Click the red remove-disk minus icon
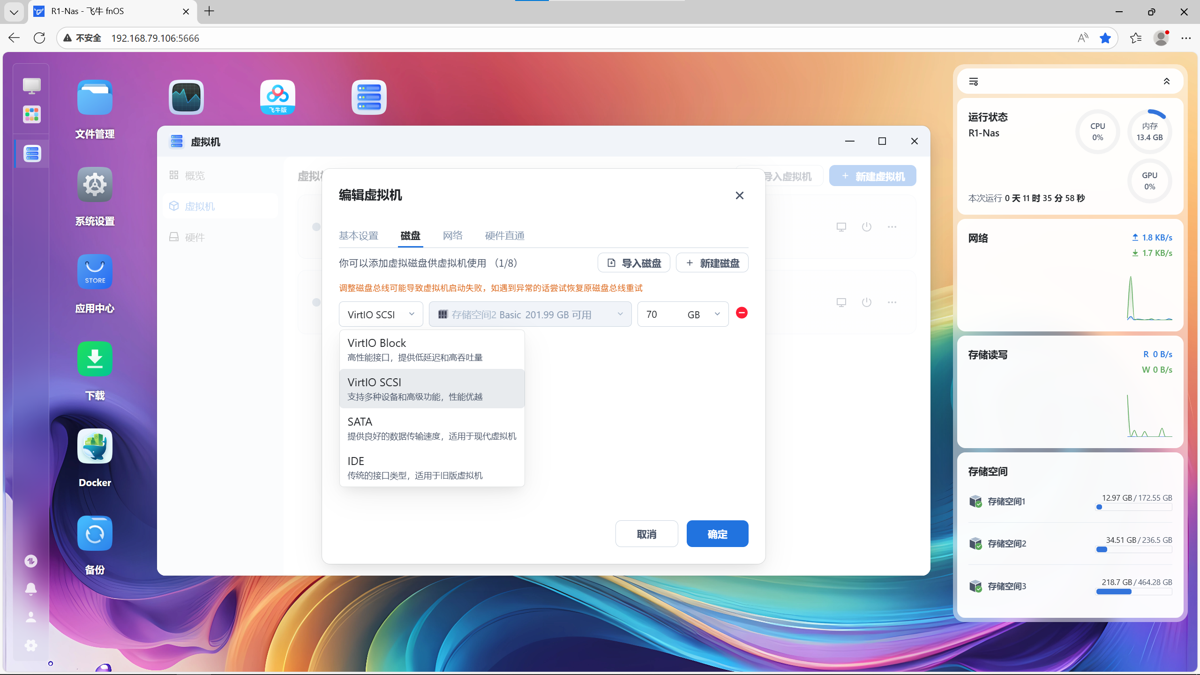The width and height of the screenshot is (1200, 675). coord(742,313)
